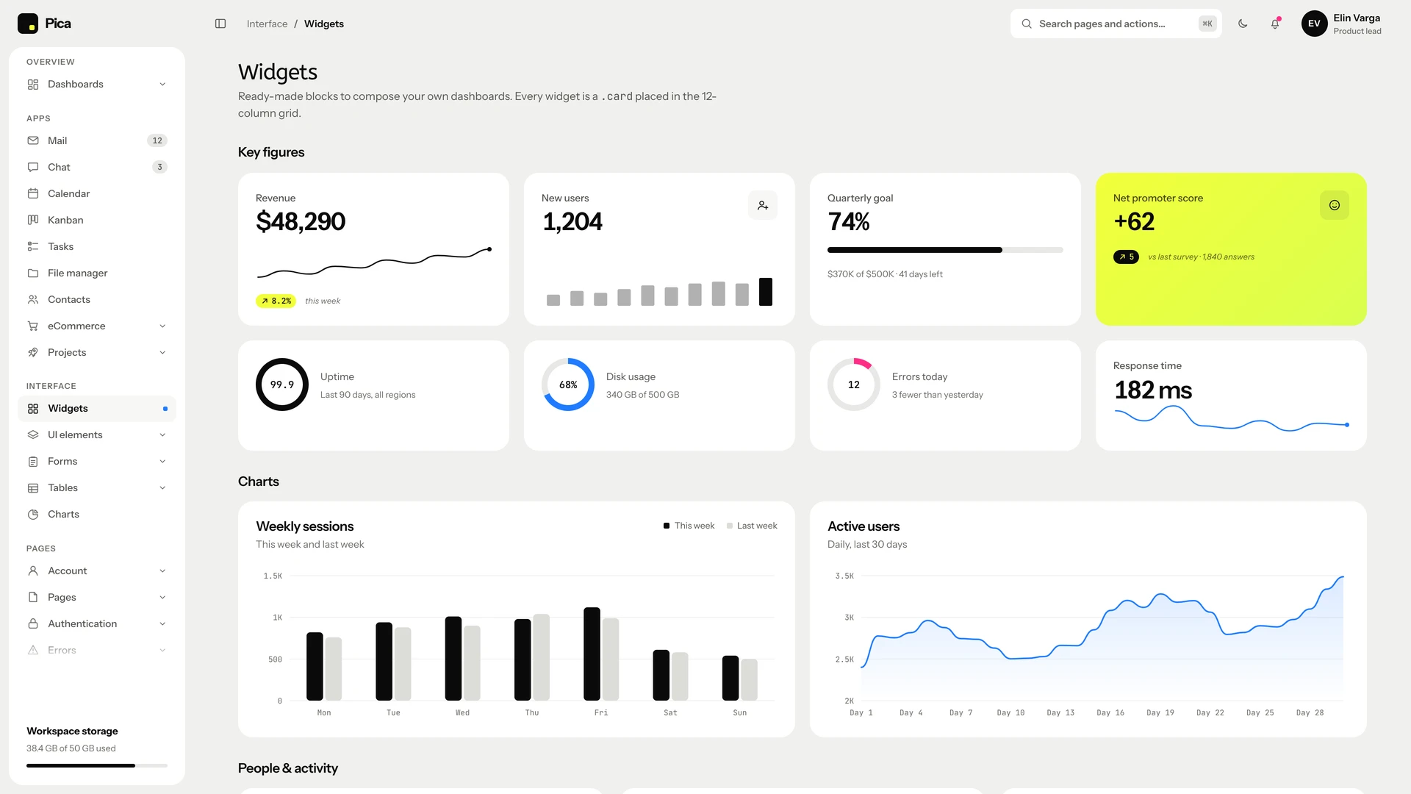Click the Response time 182 ms value

click(x=1153, y=390)
